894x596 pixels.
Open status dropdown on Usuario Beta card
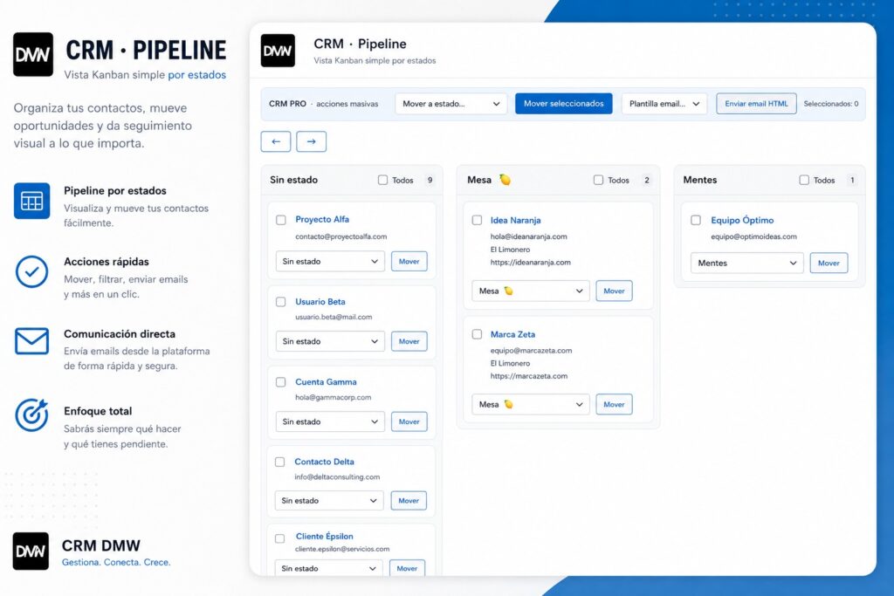click(330, 341)
